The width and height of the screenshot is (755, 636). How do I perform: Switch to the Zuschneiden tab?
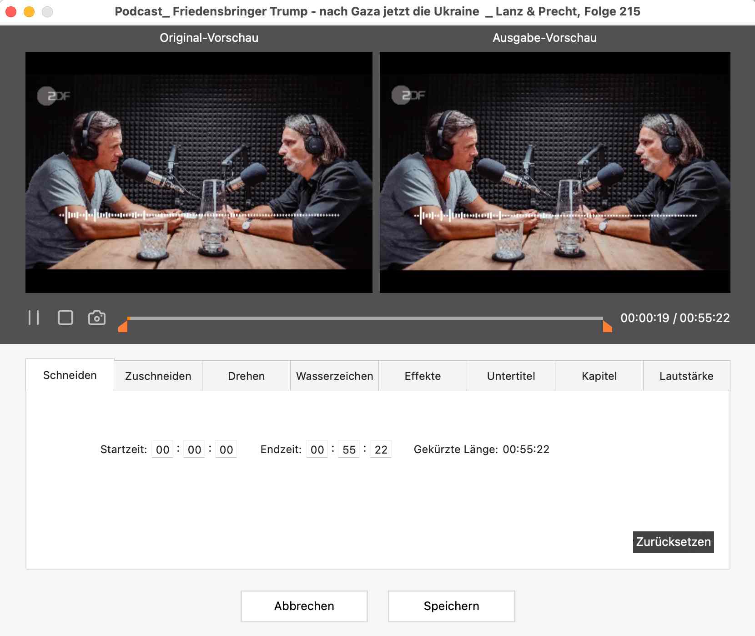coord(158,376)
